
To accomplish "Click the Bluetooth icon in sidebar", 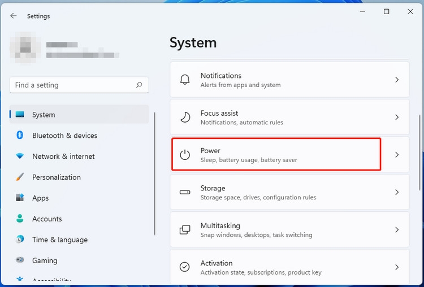I will point(20,135).
